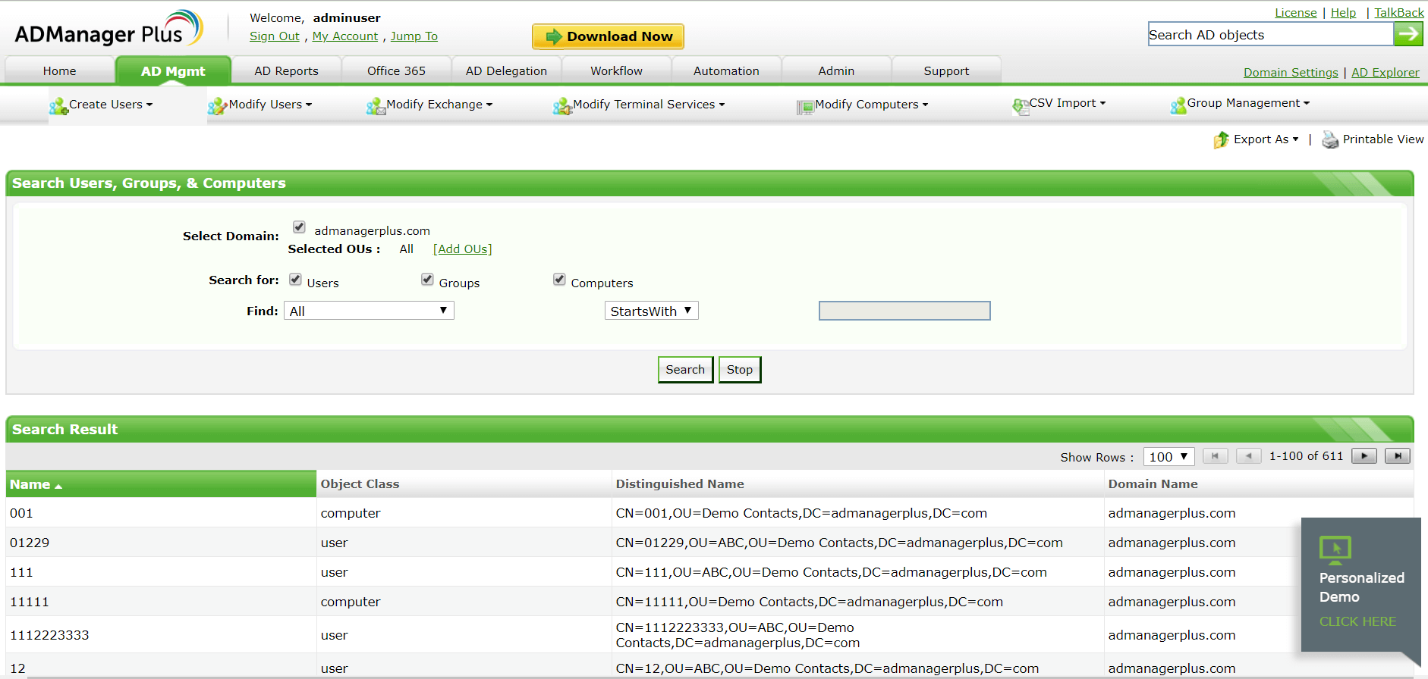The width and height of the screenshot is (1428, 679).
Task: Click the Name column sort arrow
Action: pyautogui.click(x=58, y=486)
